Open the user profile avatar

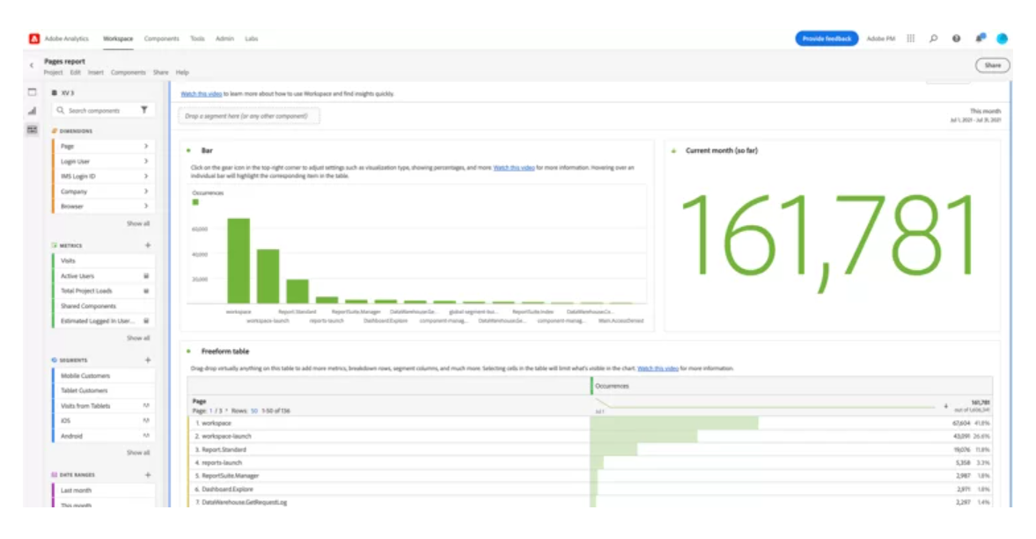(1003, 39)
